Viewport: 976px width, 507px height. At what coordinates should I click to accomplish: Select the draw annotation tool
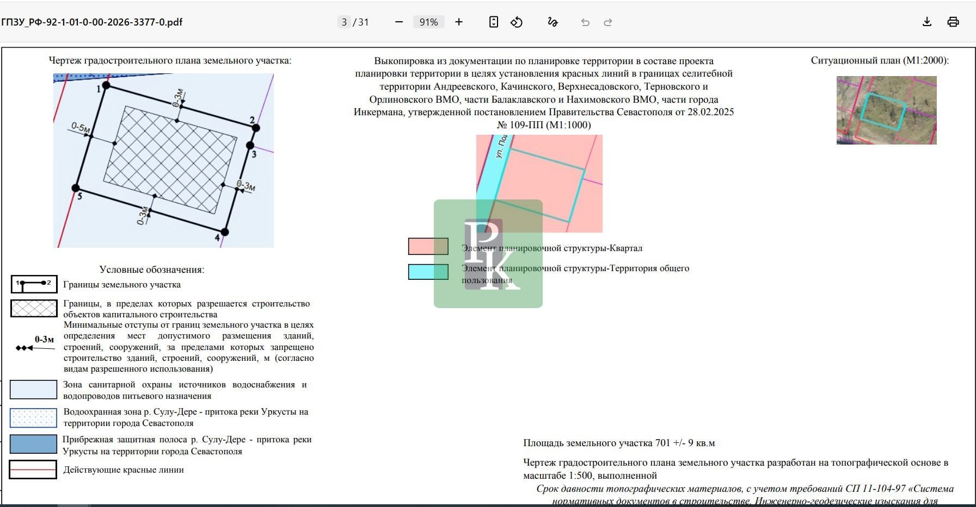click(x=553, y=22)
